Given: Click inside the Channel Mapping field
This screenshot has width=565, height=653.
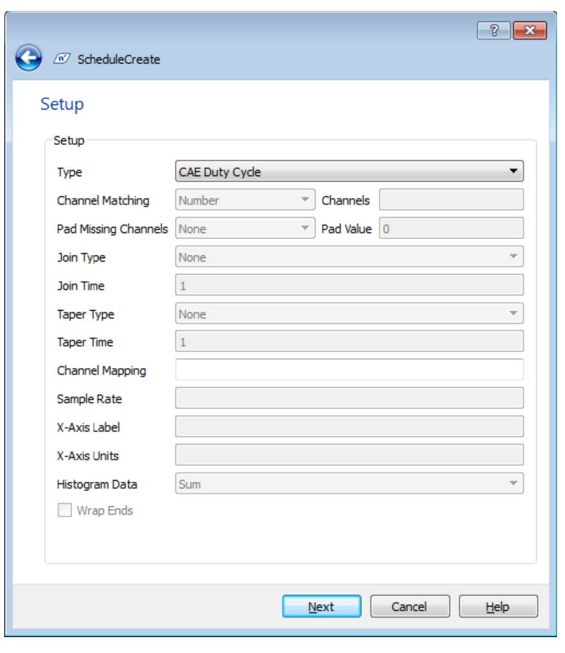Looking at the screenshot, I should pyautogui.click(x=349, y=369).
